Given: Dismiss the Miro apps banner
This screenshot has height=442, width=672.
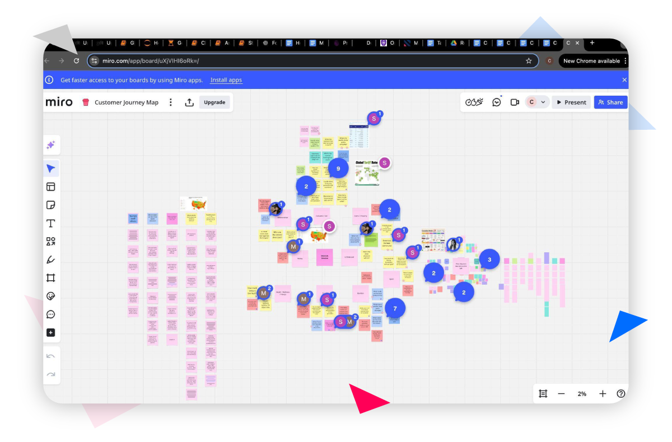Looking at the screenshot, I should 624,80.
